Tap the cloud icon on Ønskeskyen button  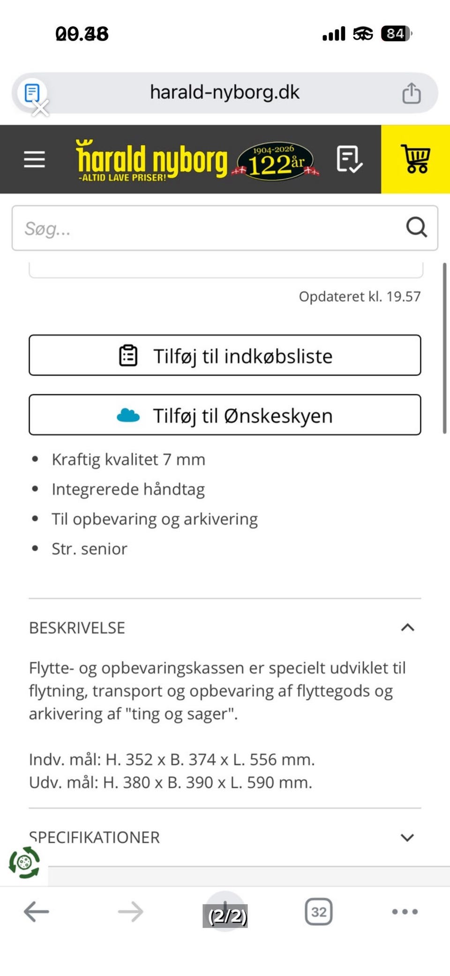point(128,415)
